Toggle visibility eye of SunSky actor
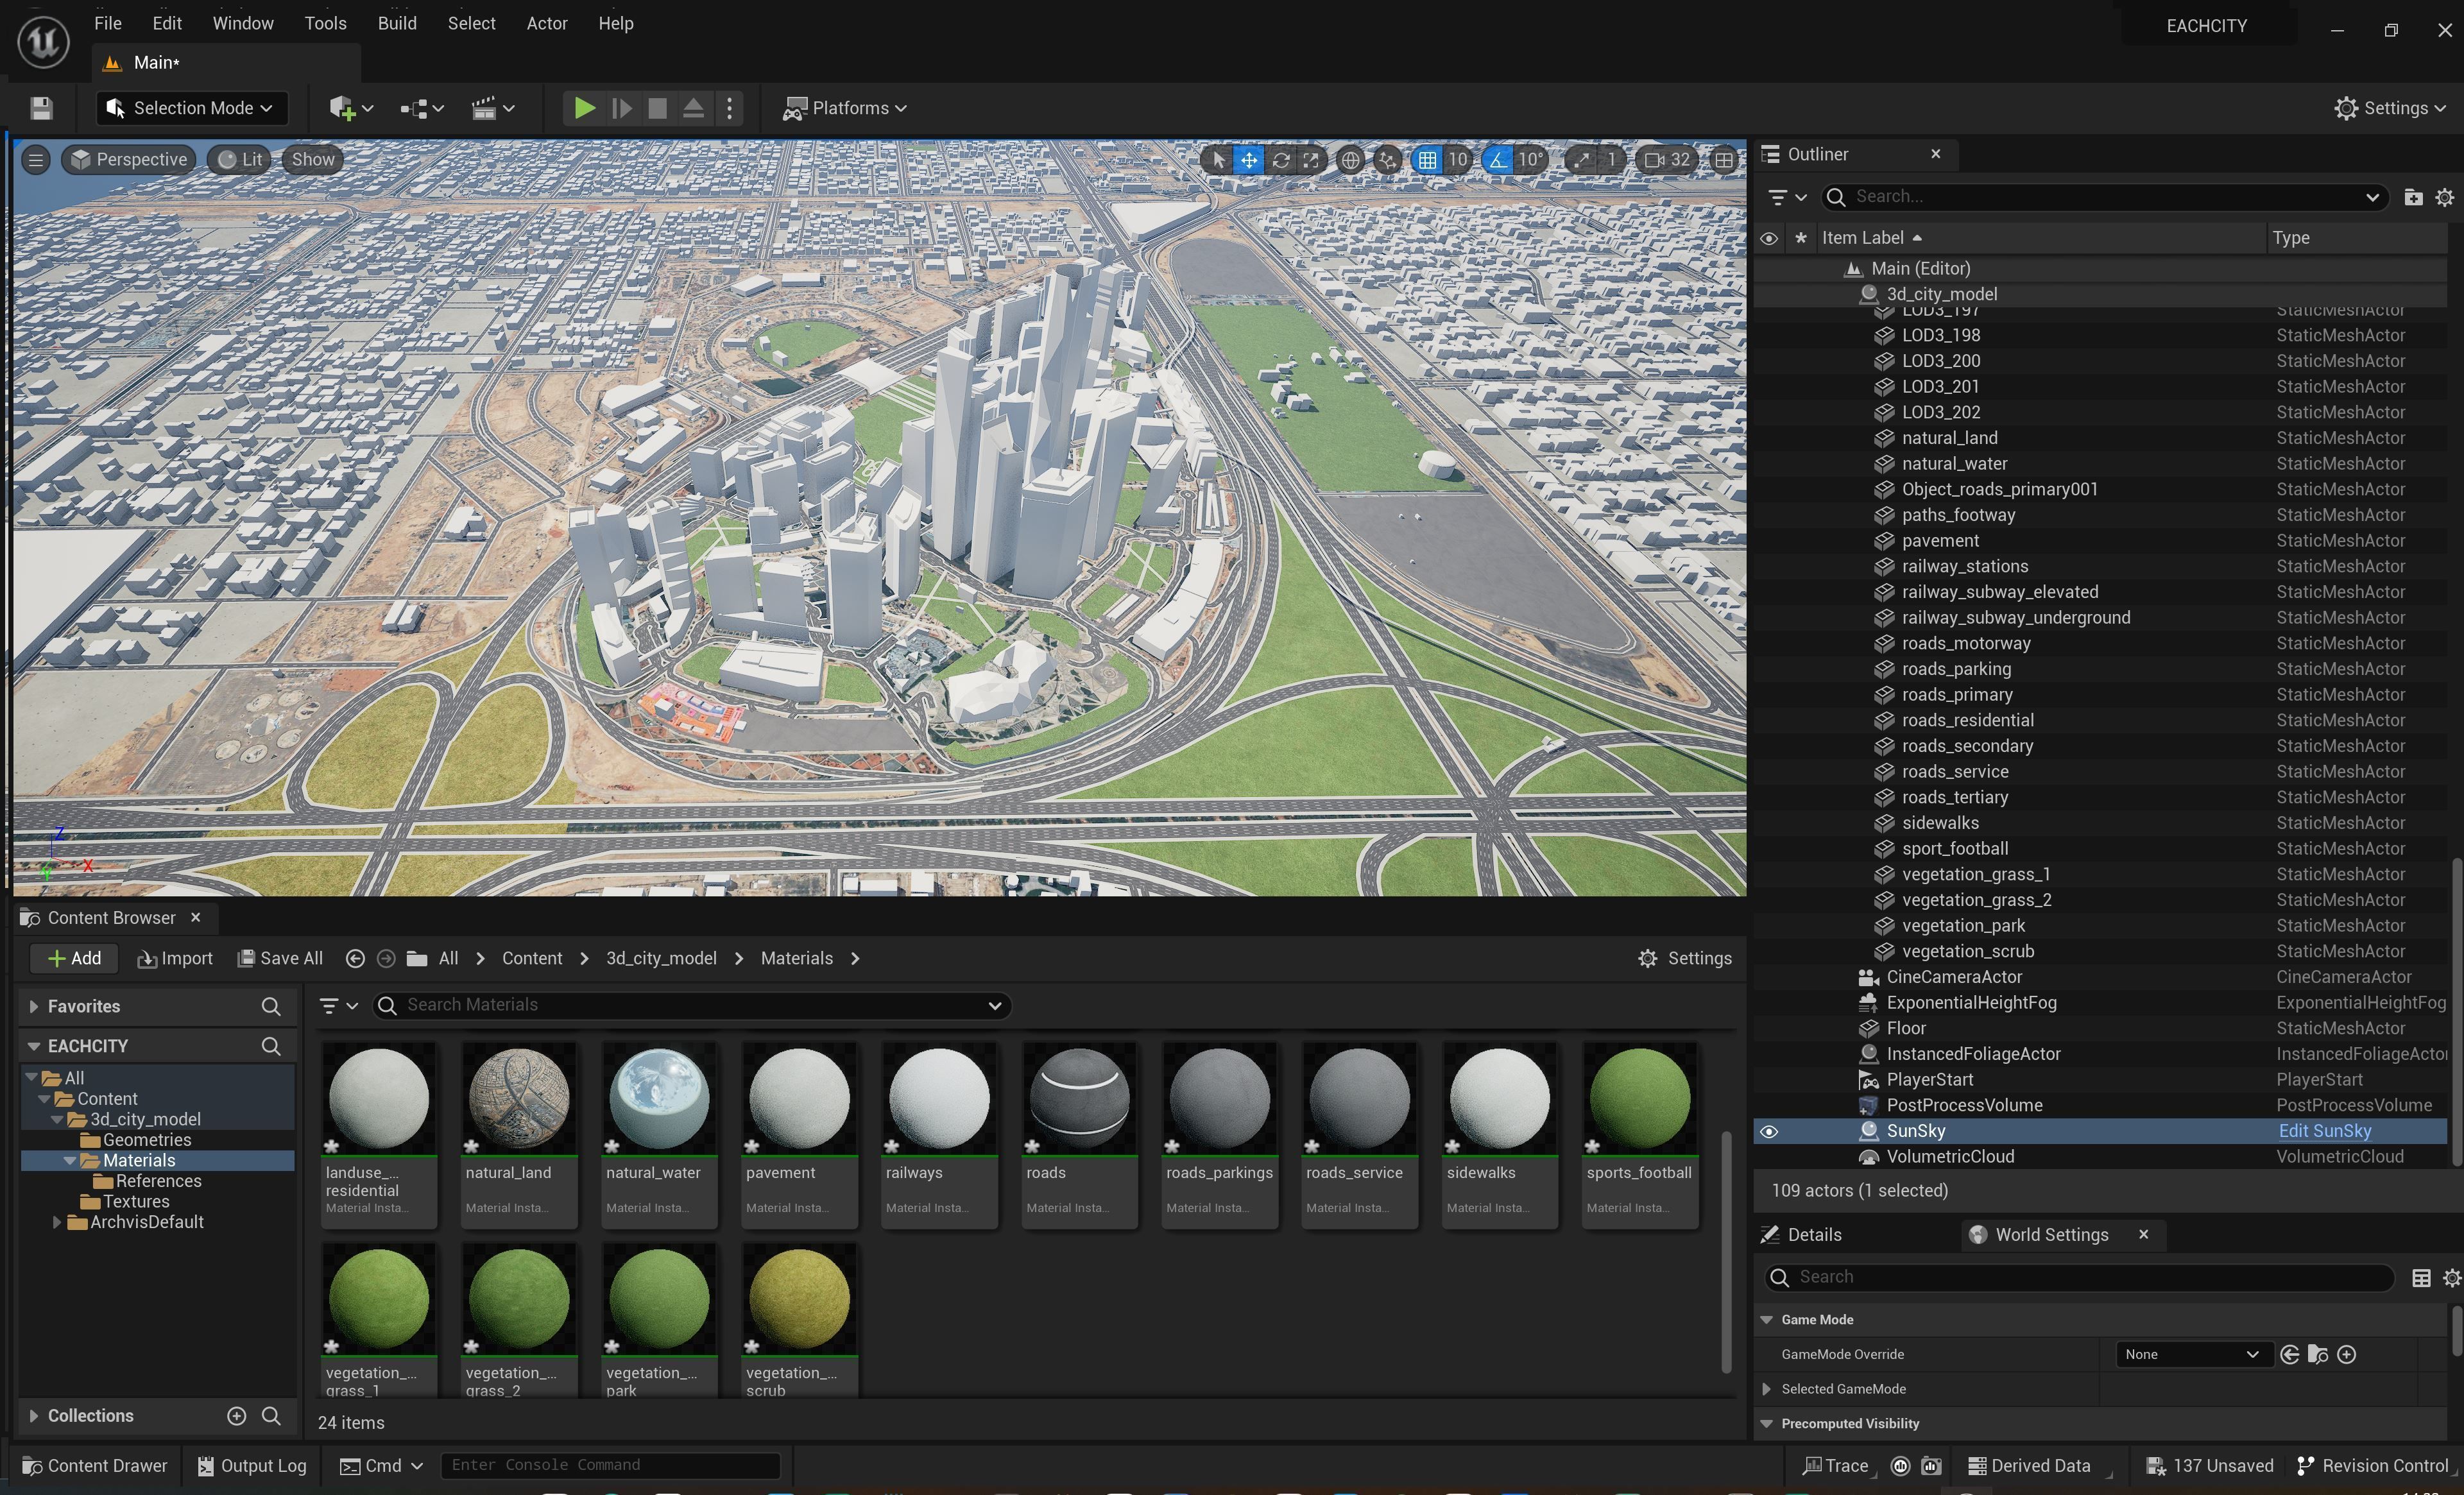Viewport: 2464px width, 1495px height. pos(1768,1131)
